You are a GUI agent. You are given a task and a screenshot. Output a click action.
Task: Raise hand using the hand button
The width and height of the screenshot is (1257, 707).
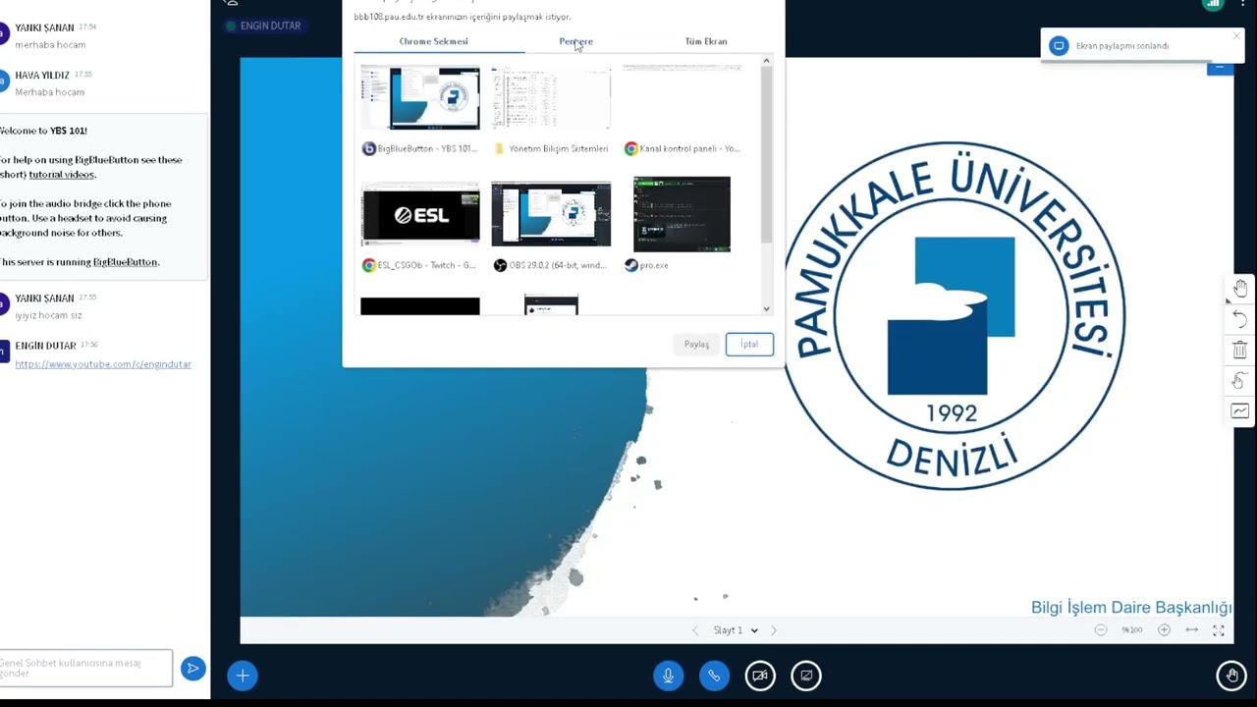[x=1231, y=676]
